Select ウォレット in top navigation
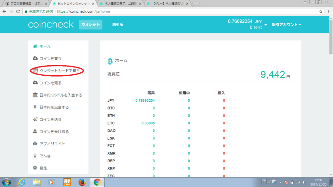 (x=91, y=24)
